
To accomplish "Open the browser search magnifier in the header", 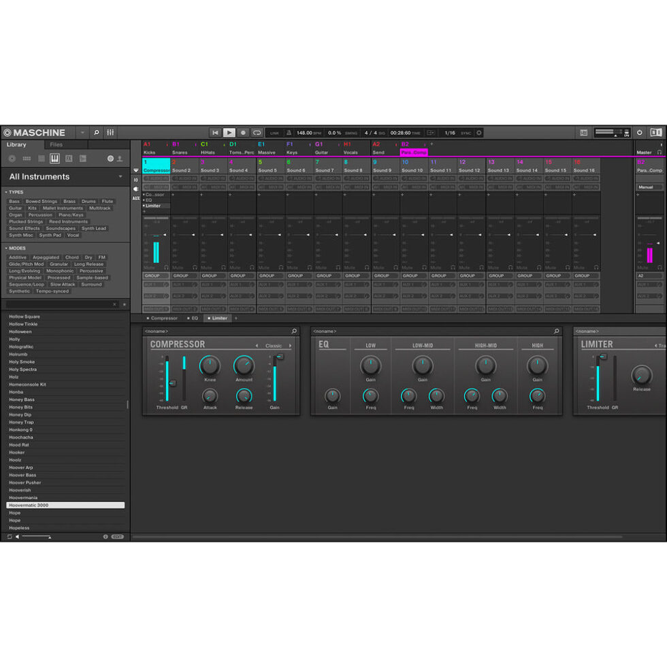I will coord(97,133).
